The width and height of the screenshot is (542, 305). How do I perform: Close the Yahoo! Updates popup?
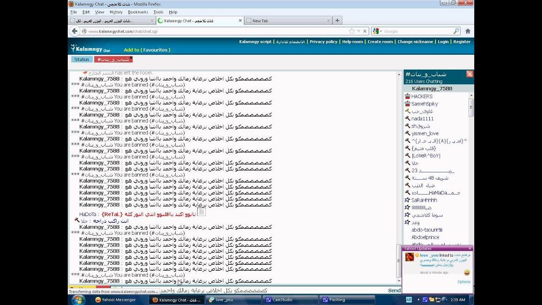click(470, 249)
